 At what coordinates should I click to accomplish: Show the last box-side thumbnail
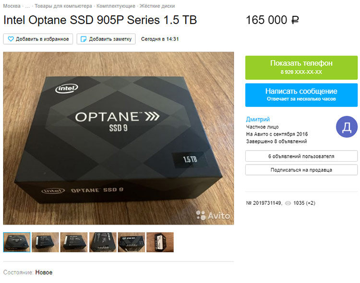point(160,242)
